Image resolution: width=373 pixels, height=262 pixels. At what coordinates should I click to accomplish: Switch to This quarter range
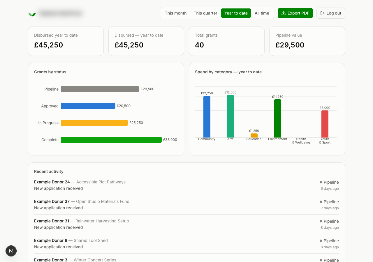tap(205, 13)
